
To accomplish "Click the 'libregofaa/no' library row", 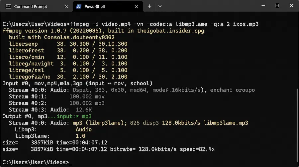I will pyautogui.click(x=68, y=77).
